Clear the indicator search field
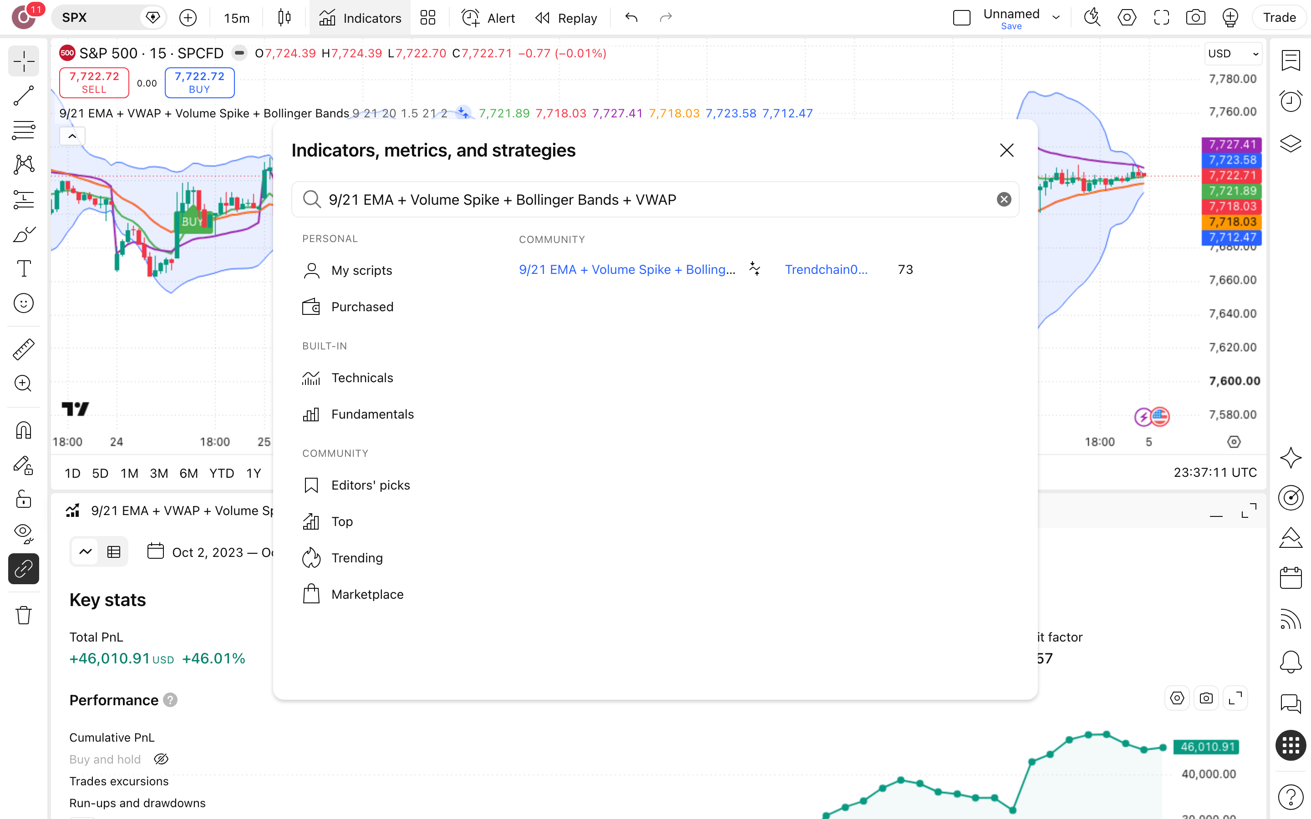The height and width of the screenshot is (819, 1311). pos(1004,200)
